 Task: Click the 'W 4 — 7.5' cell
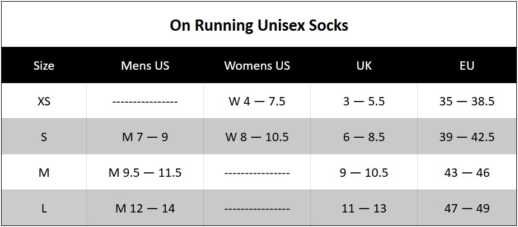pyautogui.click(x=257, y=102)
